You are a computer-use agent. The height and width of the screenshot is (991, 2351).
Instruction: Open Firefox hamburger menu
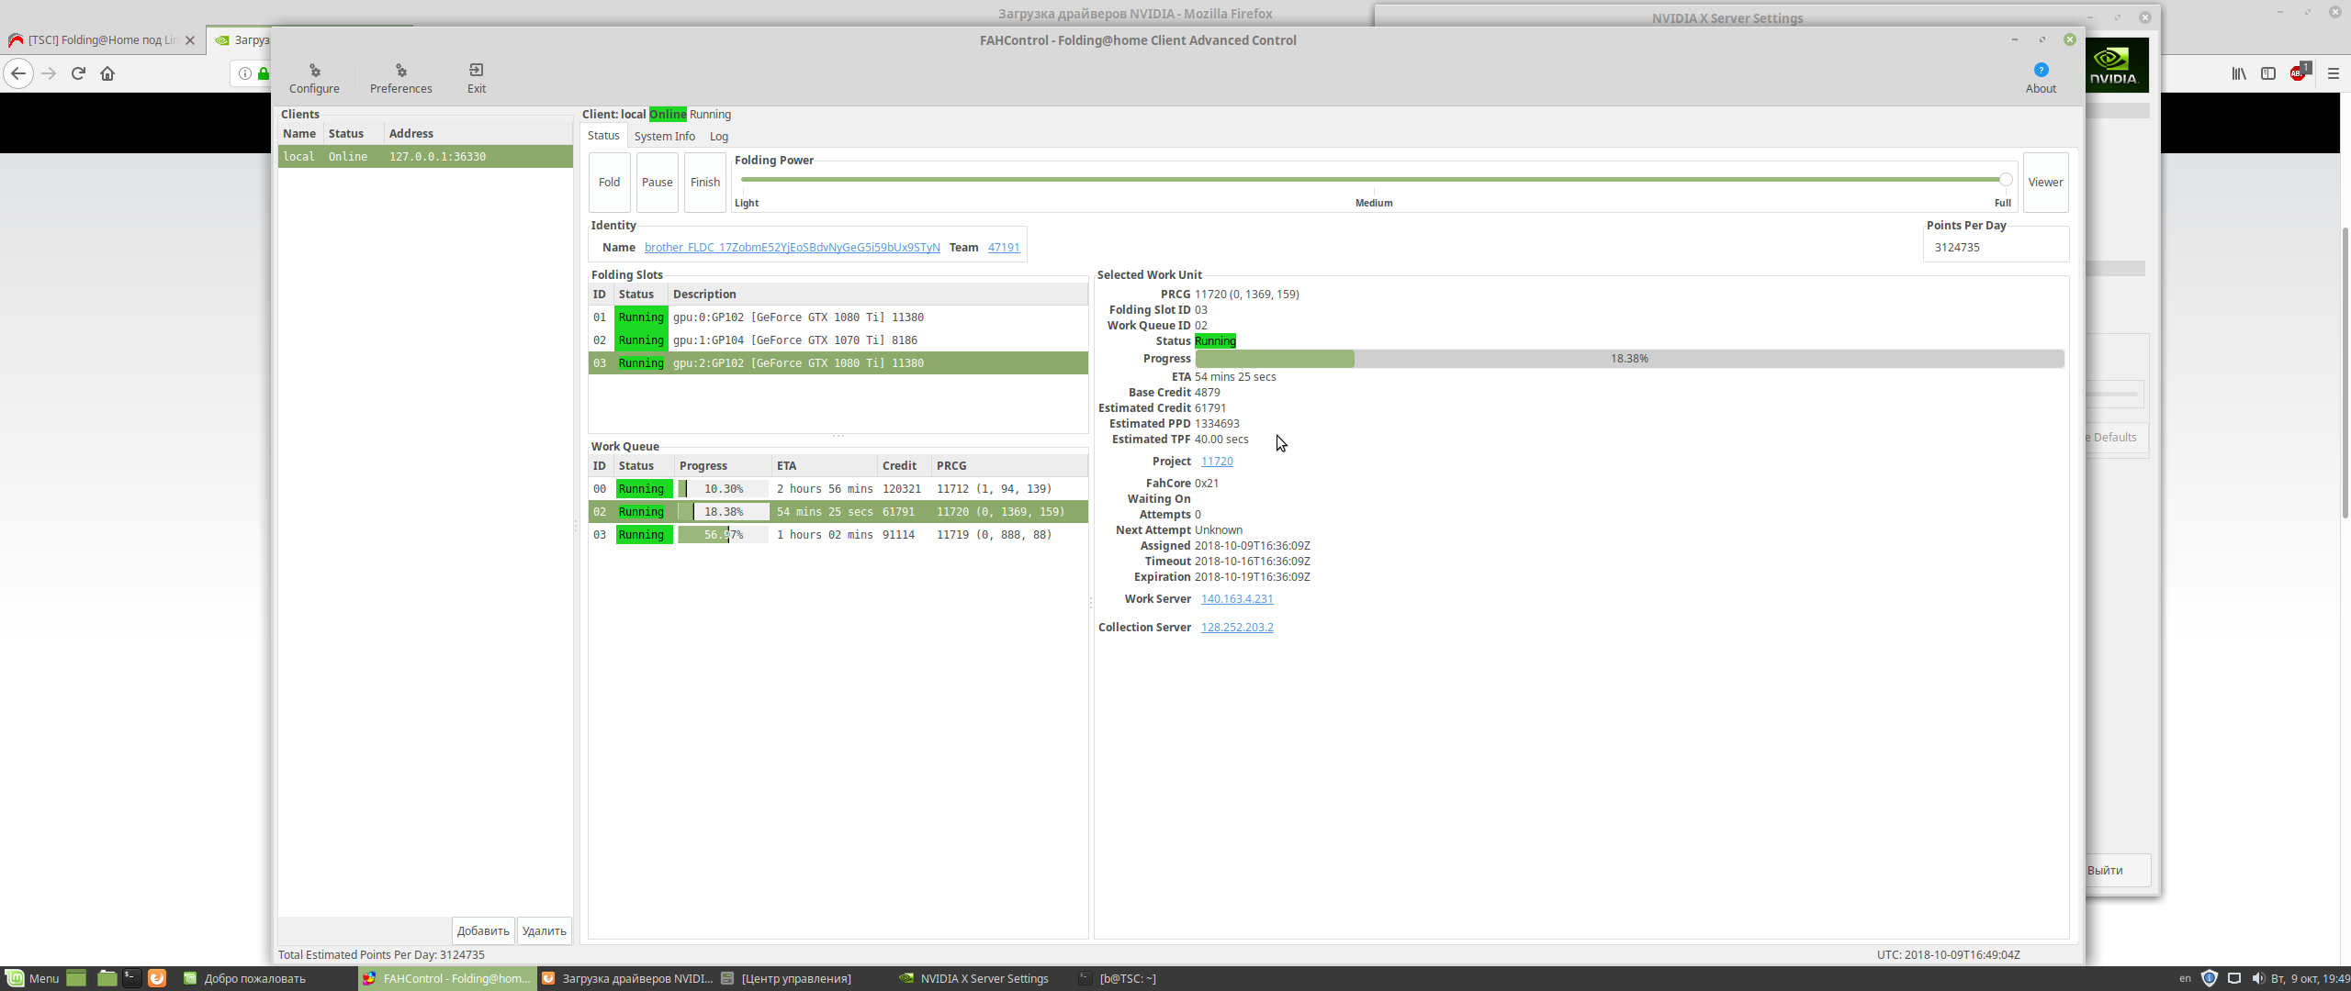[2333, 73]
